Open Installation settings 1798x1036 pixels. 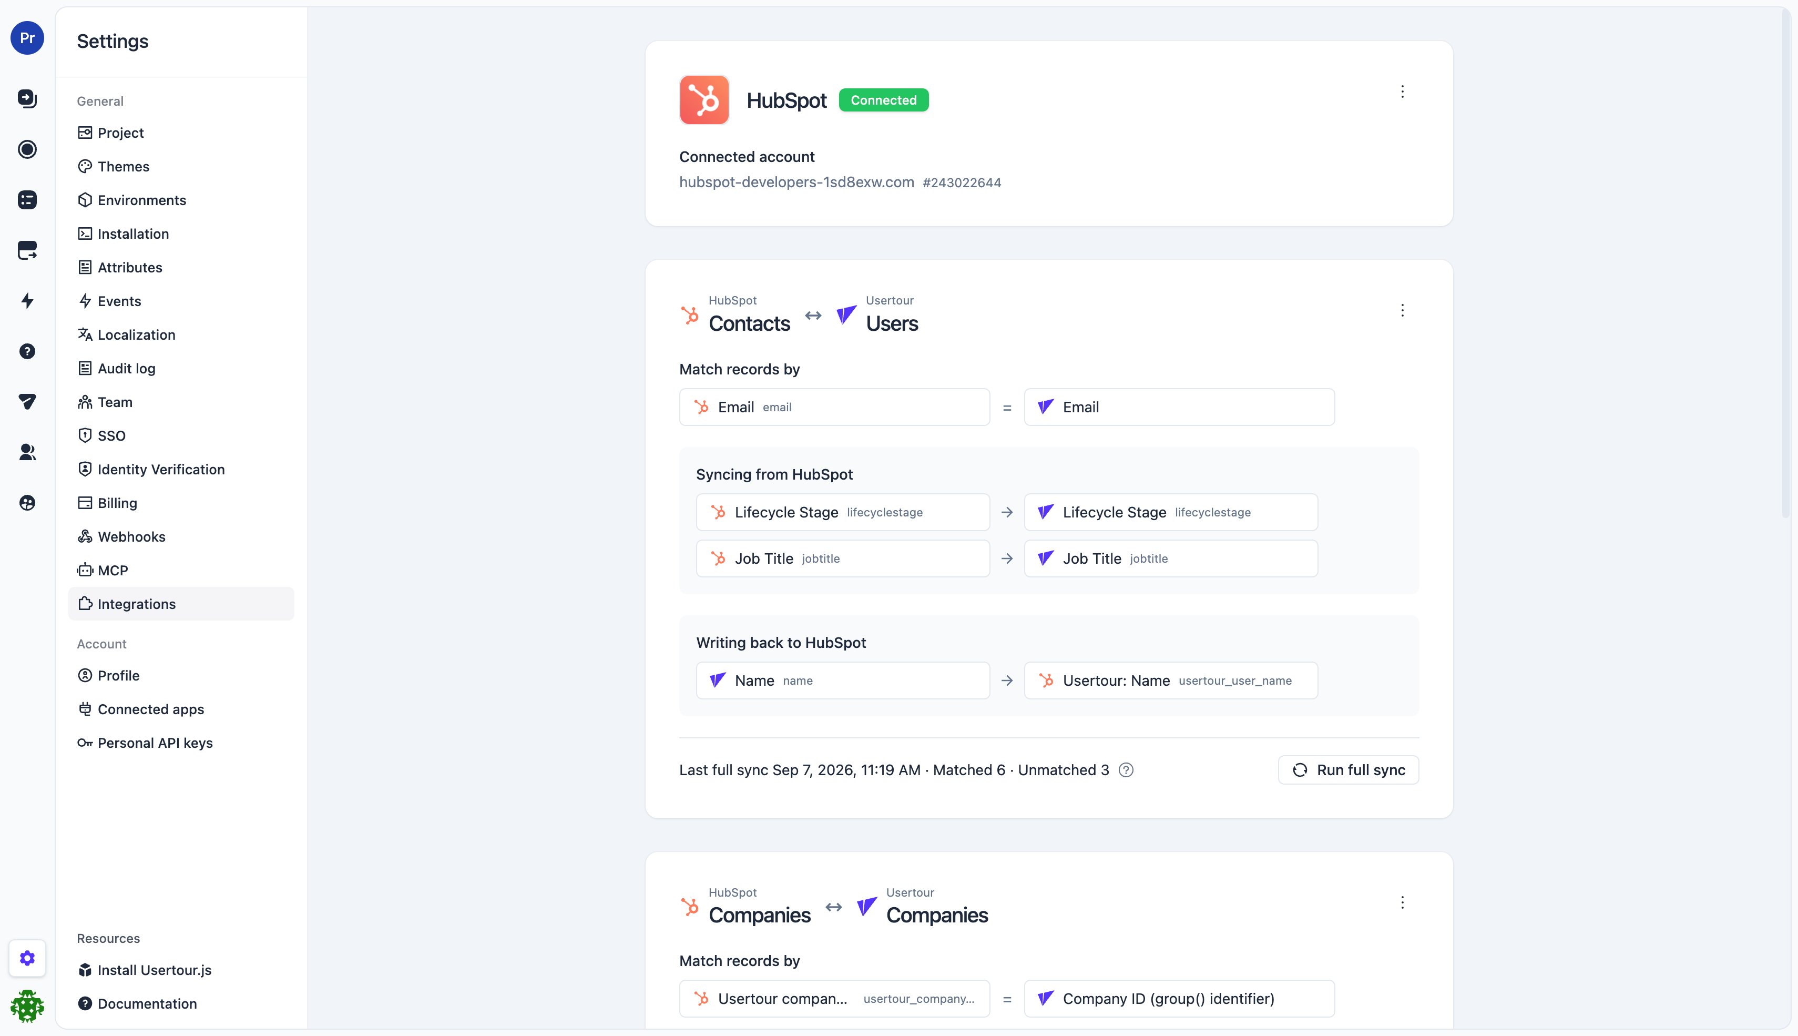(x=181, y=233)
